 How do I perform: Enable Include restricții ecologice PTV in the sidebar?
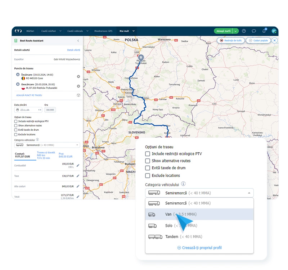pyautogui.click(x=16, y=121)
